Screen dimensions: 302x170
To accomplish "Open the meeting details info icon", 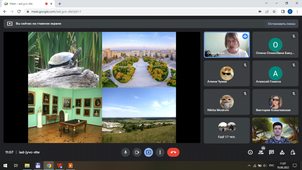I will [250, 152].
